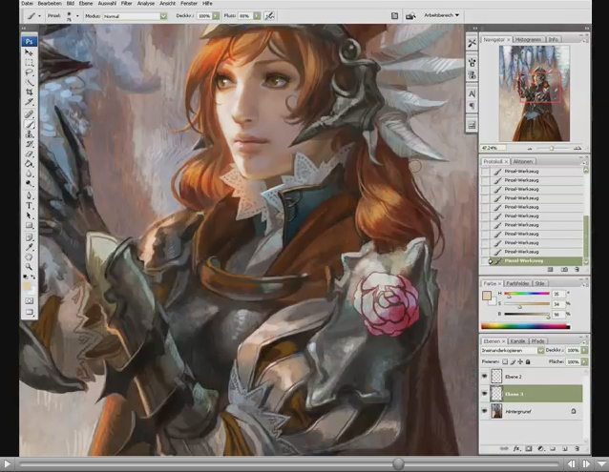Delete layer with trash icon in Ebenen panel

click(577, 448)
